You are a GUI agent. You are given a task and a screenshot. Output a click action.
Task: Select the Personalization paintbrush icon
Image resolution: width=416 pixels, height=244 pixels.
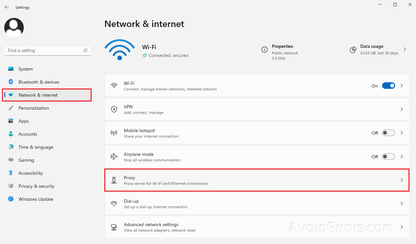11,108
